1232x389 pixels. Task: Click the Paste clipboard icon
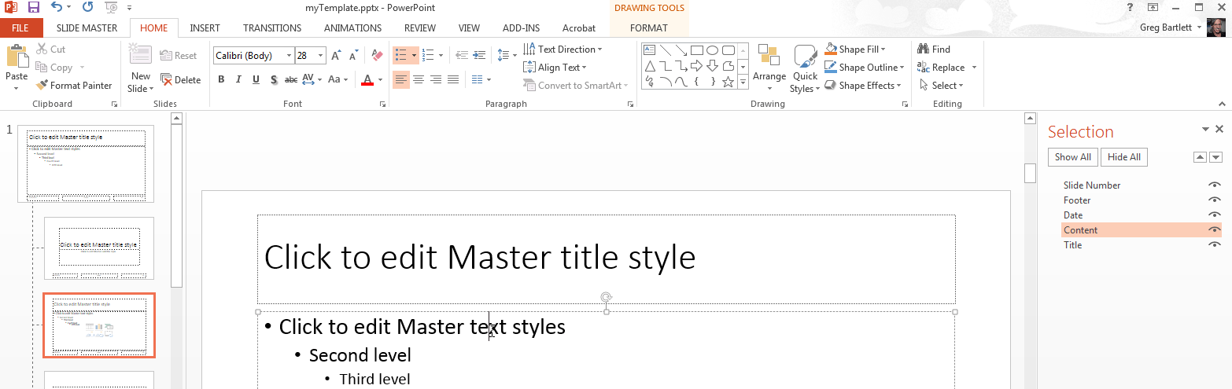17,57
